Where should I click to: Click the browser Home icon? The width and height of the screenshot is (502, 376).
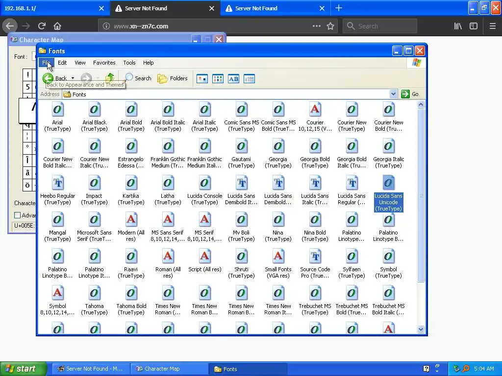coord(57,26)
